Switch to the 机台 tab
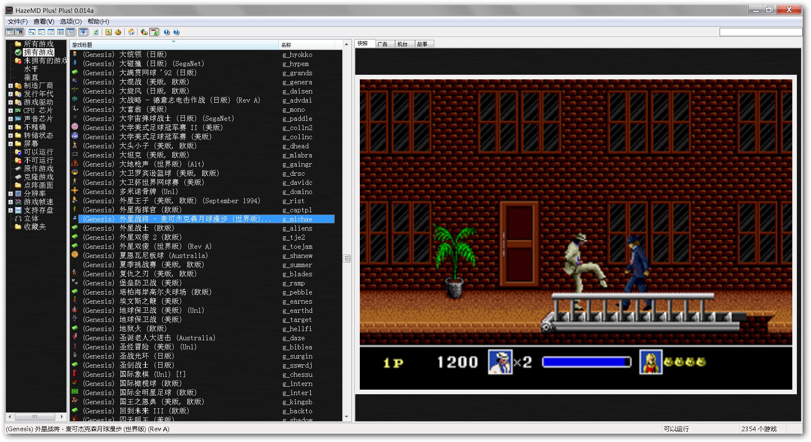Image resolution: width=811 pixels, height=442 pixels. [405, 44]
